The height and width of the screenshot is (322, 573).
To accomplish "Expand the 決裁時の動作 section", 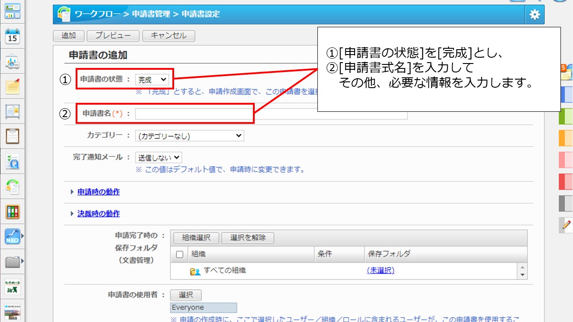I will point(98,214).
